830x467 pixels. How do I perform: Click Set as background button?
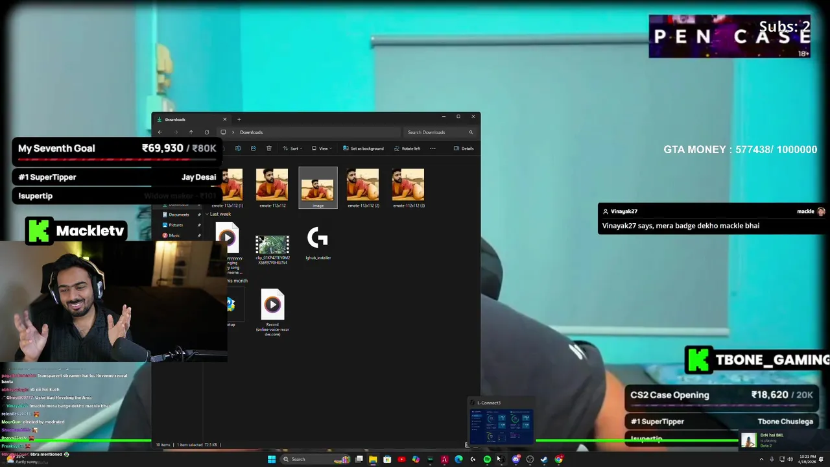tap(363, 149)
